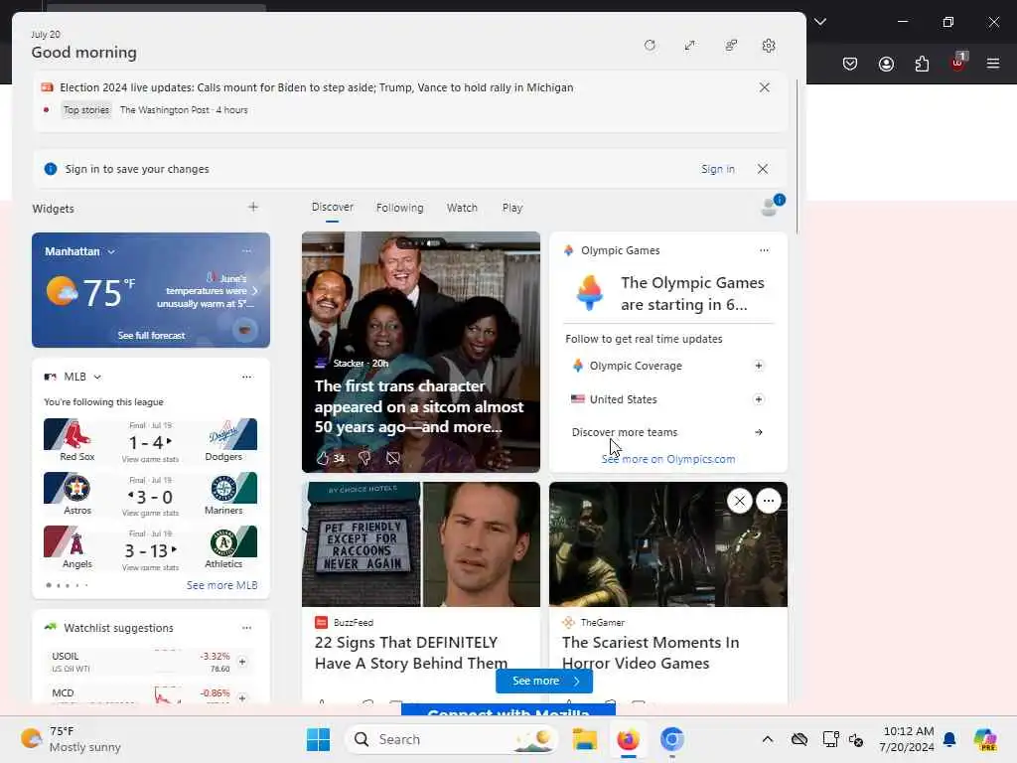
Task: Click Sign in link
Action: click(717, 169)
